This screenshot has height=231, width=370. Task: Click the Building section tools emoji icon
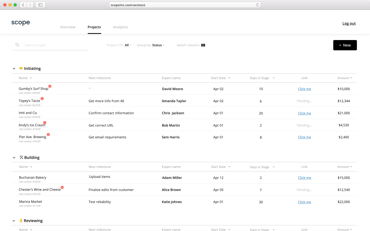[21, 157]
